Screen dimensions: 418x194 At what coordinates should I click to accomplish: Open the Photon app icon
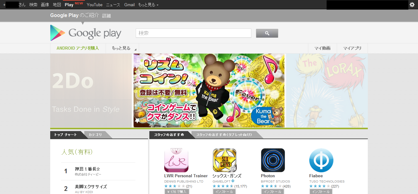click(x=273, y=160)
